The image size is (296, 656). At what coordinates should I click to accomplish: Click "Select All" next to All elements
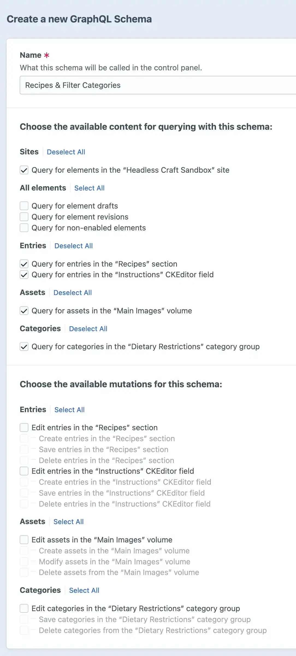tap(90, 188)
